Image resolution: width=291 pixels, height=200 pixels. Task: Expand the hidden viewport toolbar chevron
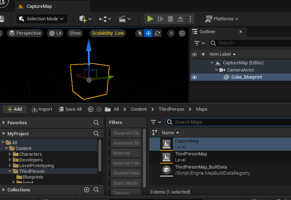pyautogui.click(x=171, y=33)
